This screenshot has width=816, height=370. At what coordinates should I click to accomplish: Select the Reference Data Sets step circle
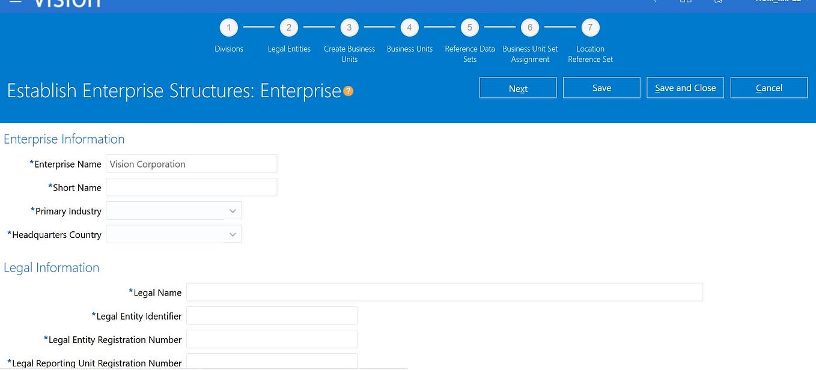pos(469,27)
